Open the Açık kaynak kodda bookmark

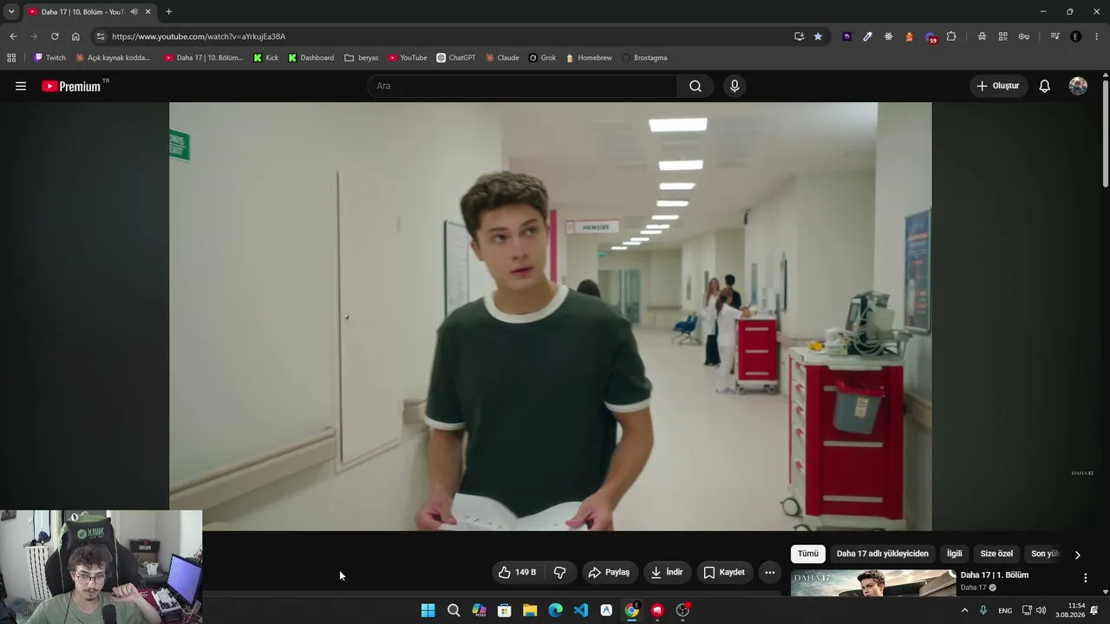click(113, 58)
